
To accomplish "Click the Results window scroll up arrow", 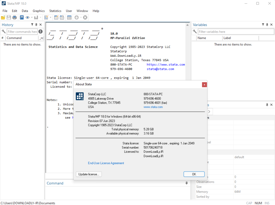I will click(188, 24).
